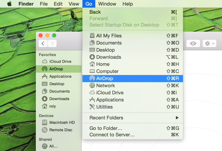Click Applications icon in Go menu
This screenshot has height=151, width=222.
pyautogui.click(x=92, y=99)
